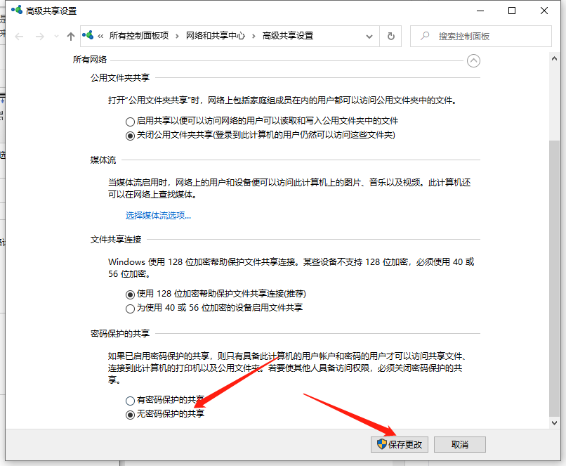566x466 pixels.
Task: Select 关闭公用文件夹共享 option
Action: click(129, 135)
